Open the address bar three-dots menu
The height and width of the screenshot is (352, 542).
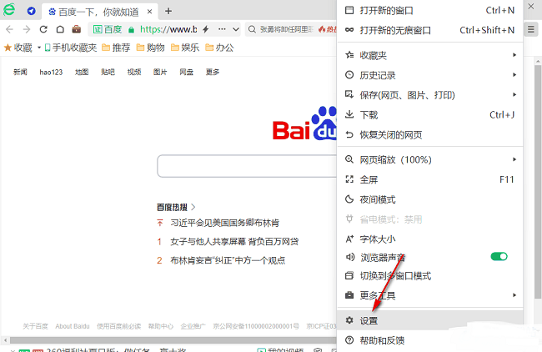(222, 29)
